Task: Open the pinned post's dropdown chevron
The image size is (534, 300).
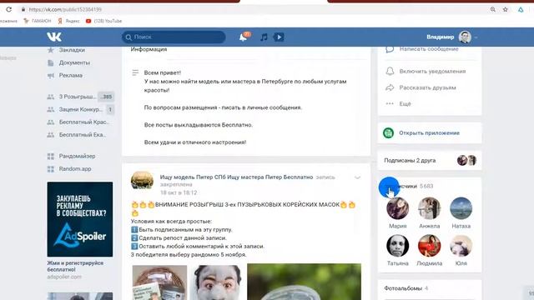Action: tap(357, 177)
